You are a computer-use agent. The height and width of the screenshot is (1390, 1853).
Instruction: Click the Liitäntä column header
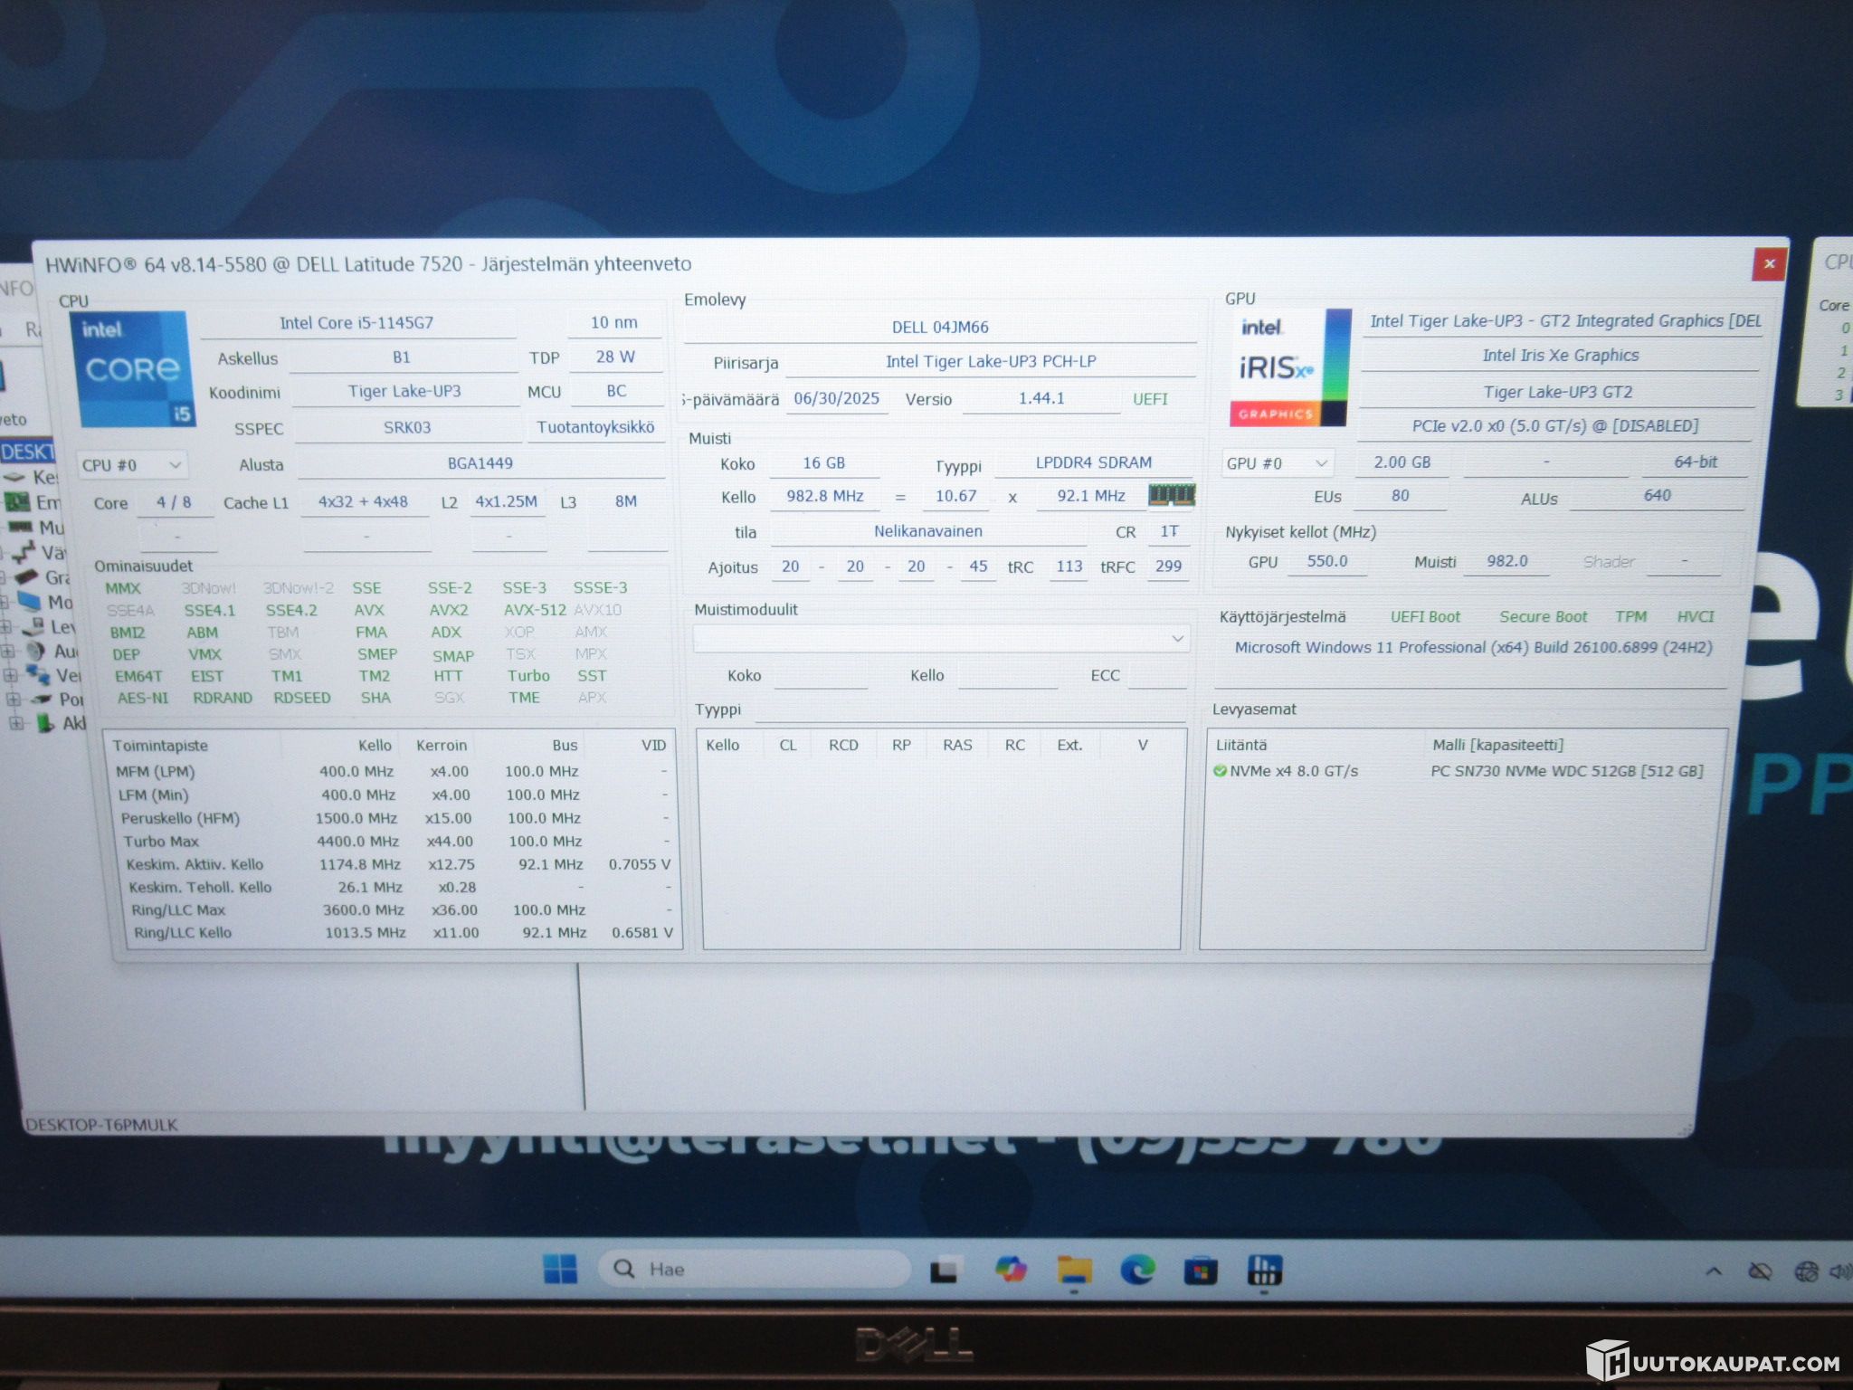click(1241, 745)
